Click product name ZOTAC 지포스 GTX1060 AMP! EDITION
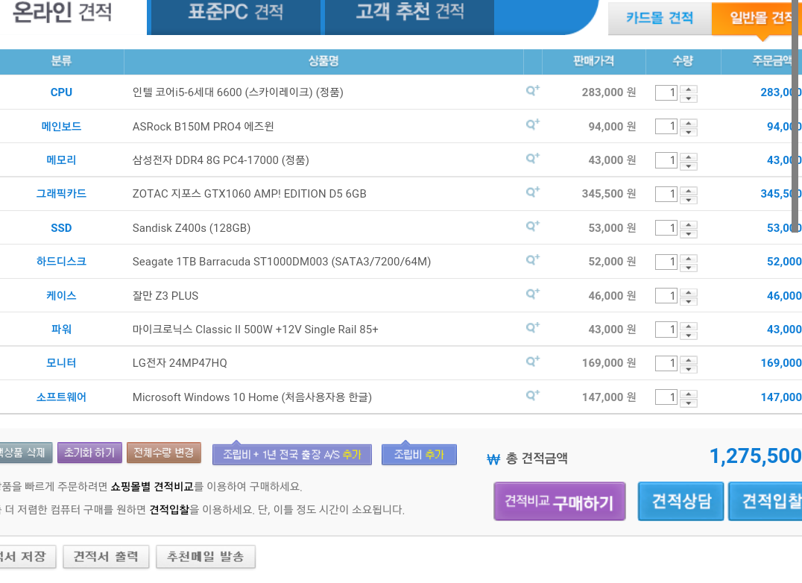802x583 pixels. click(x=249, y=194)
